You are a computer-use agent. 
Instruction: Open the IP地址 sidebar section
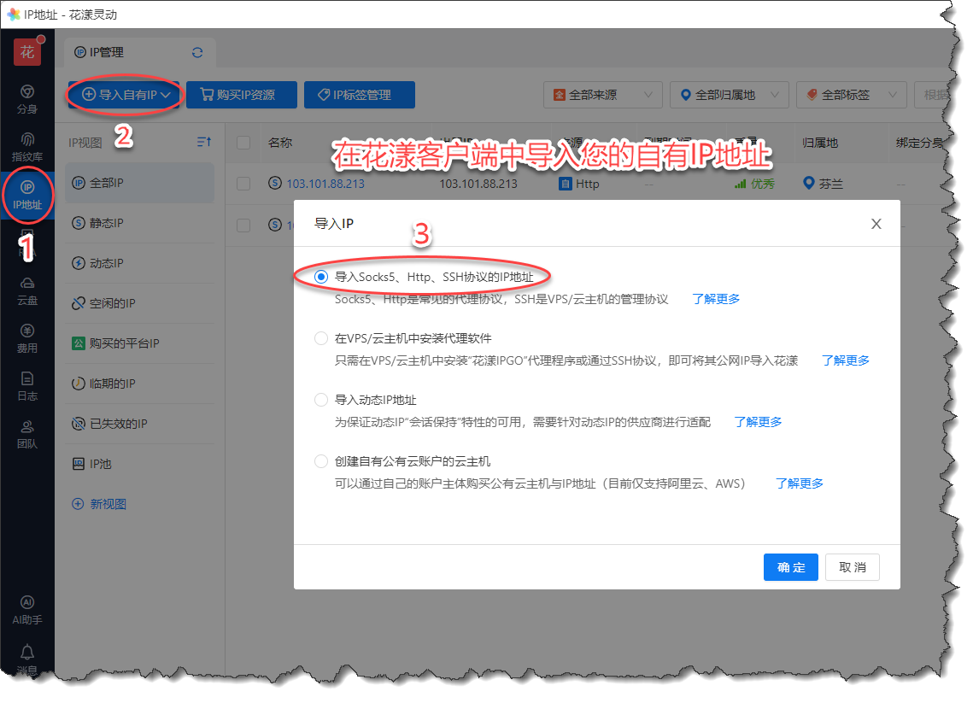(26, 195)
